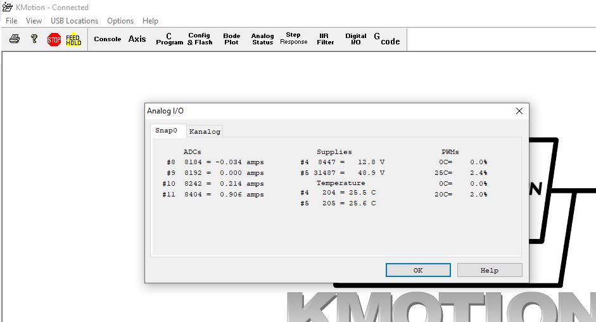This screenshot has height=322, width=596.
Task: Activate the Feed Hold icon
Action: pos(73,39)
